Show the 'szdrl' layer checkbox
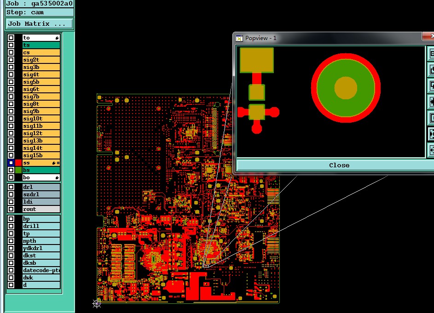 [11, 194]
